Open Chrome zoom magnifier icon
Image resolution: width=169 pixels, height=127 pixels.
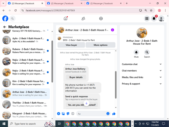click(146, 10)
